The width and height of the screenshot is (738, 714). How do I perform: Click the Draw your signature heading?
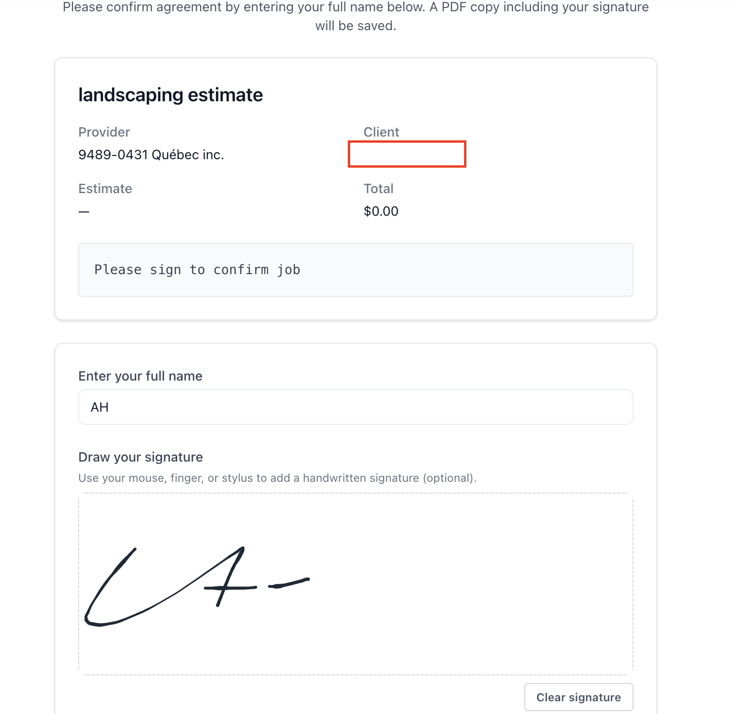pos(140,456)
